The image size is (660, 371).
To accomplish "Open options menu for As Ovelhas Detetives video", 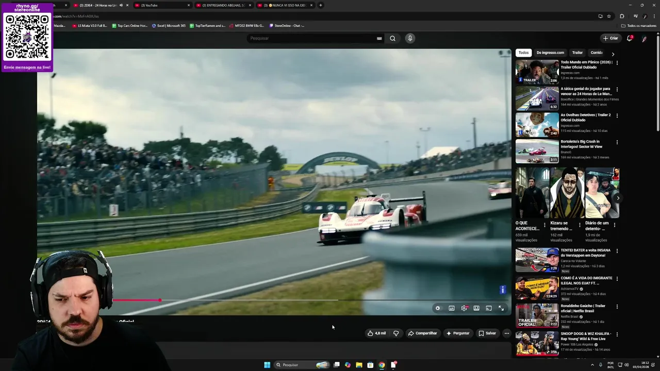I will tap(617, 116).
